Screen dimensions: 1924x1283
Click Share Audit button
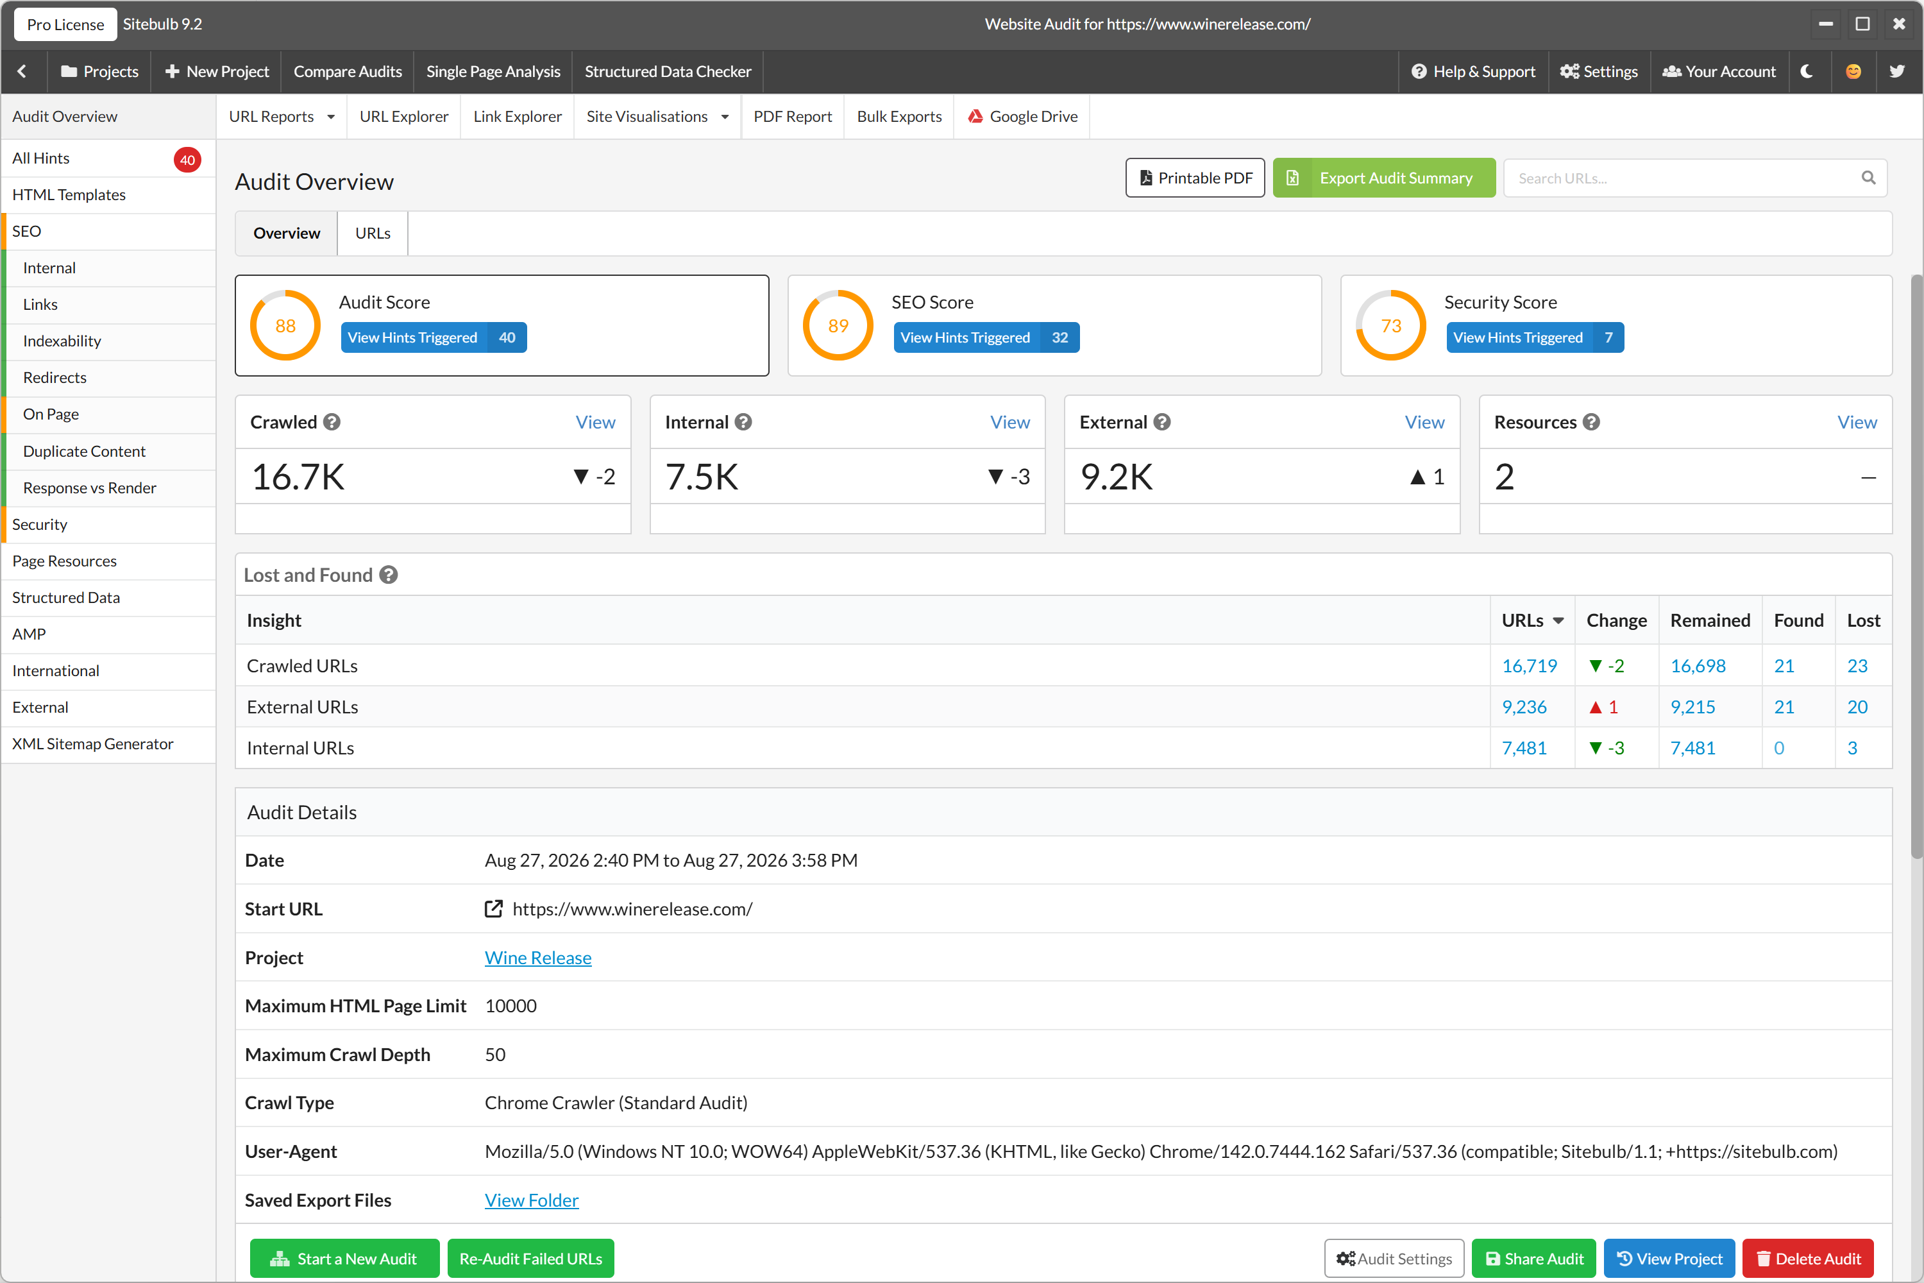[x=1534, y=1259]
